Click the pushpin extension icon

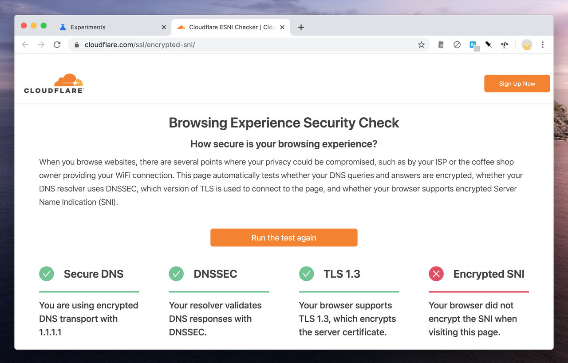[489, 44]
